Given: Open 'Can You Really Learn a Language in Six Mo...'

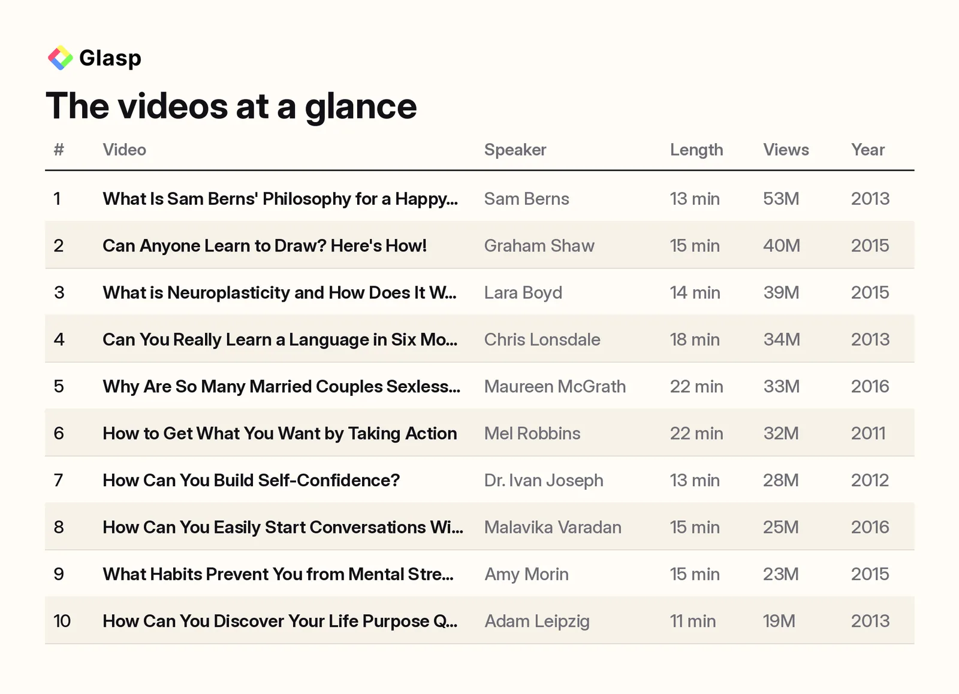Looking at the screenshot, I should (280, 340).
